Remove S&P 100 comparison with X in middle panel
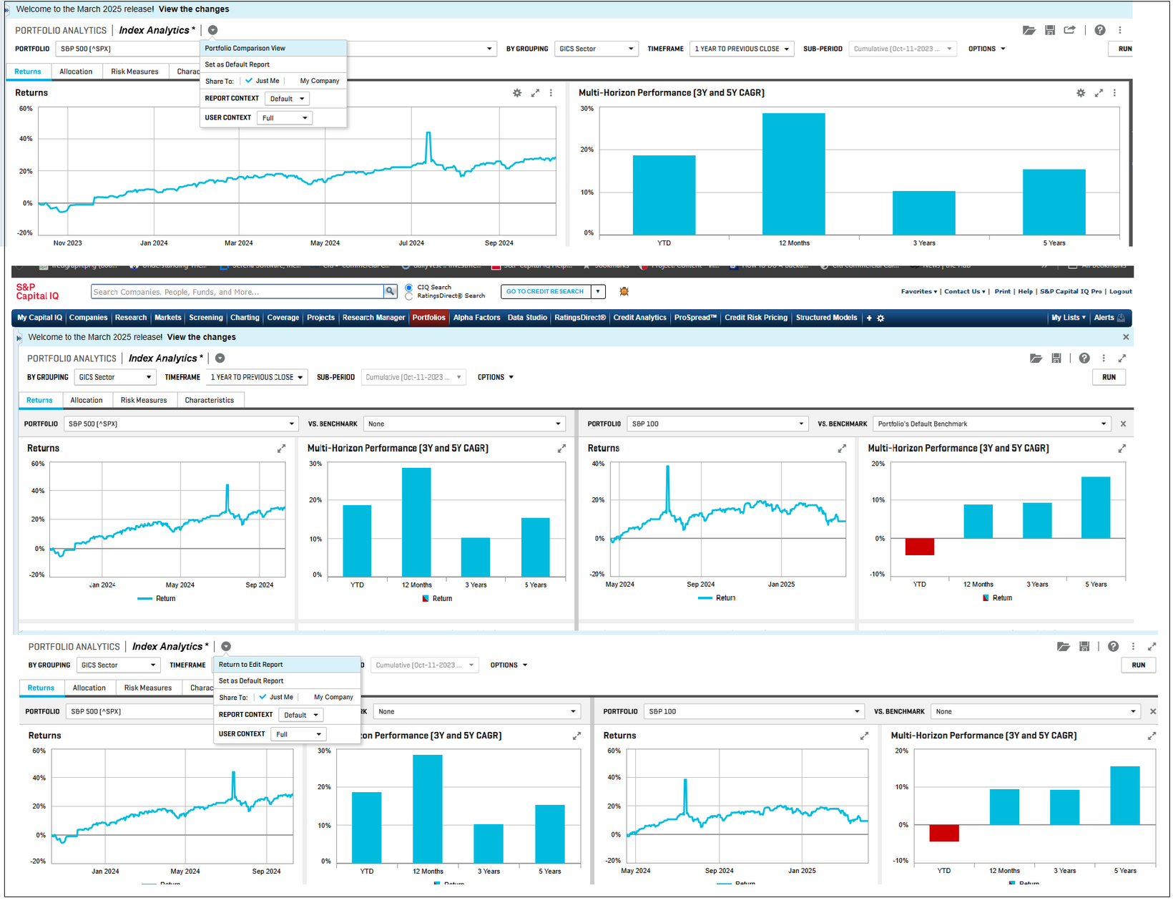The width and height of the screenshot is (1173, 903). [x=1124, y=424]
